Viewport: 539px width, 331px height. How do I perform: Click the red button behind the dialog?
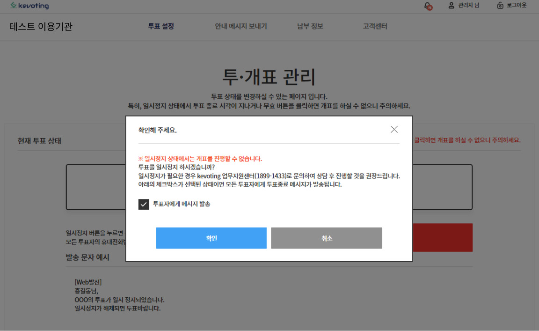point(442,237)
